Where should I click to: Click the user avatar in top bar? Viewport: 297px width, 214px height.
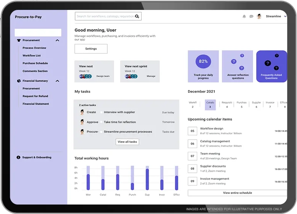pos(259,16)
